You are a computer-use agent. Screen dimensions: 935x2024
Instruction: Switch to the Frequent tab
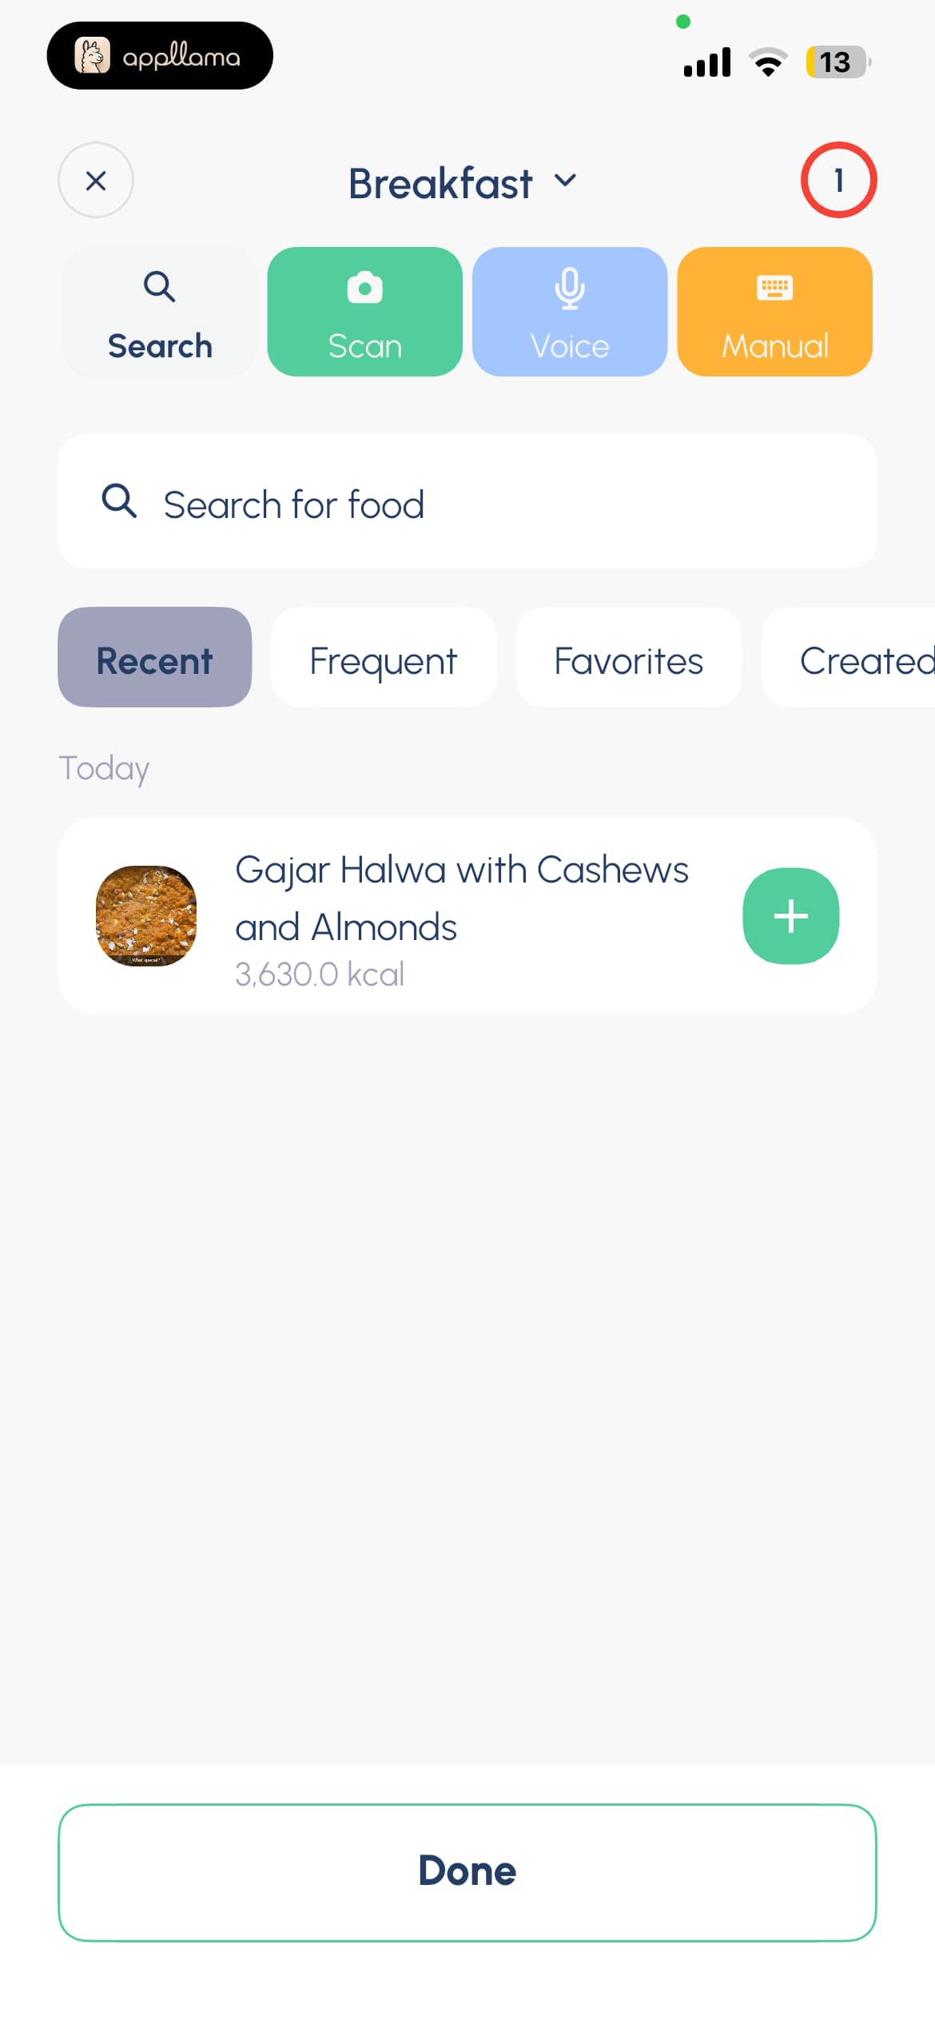point(384,660)
